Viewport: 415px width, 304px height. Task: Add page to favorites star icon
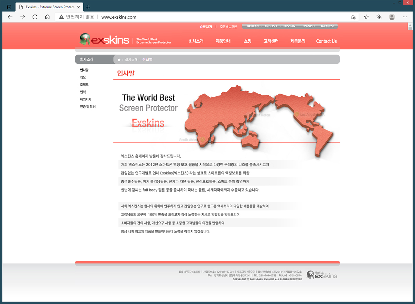click(x=353, y=17)
